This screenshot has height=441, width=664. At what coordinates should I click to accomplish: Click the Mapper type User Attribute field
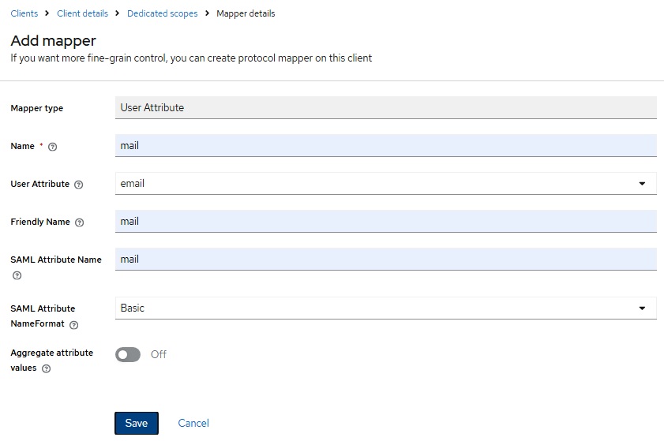tap(386, 107)
